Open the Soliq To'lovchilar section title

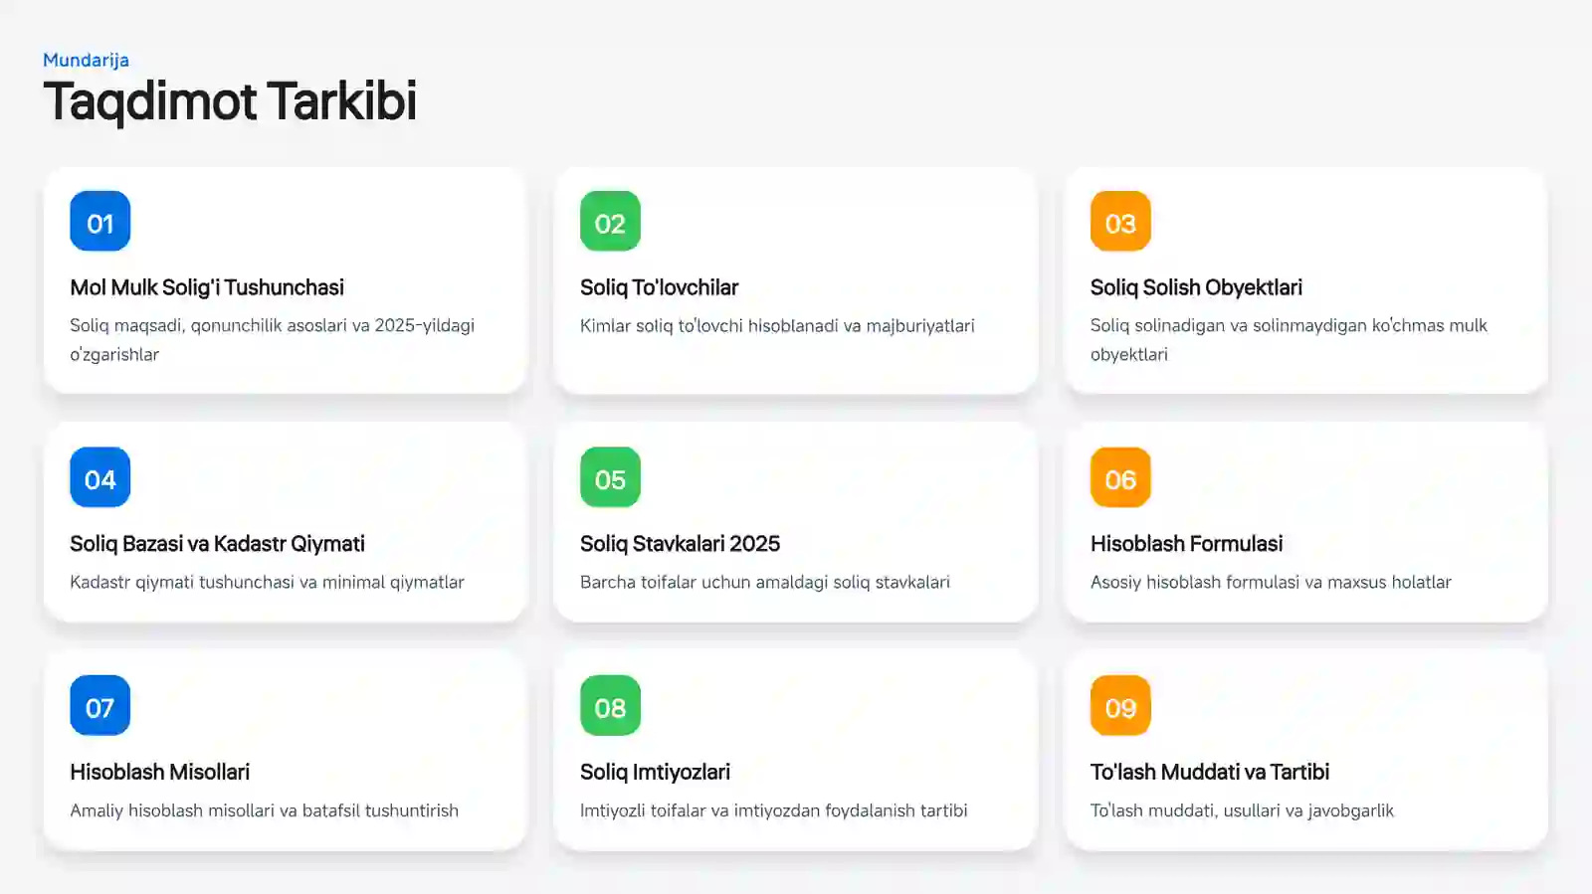pyautogui.click(x=659, y=287)
